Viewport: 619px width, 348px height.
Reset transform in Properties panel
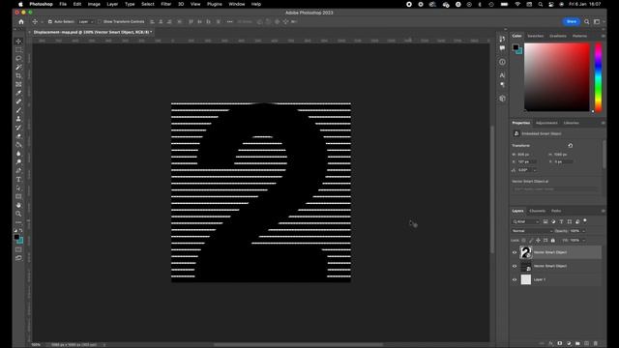pyautogui.click(x=571, y=146)
